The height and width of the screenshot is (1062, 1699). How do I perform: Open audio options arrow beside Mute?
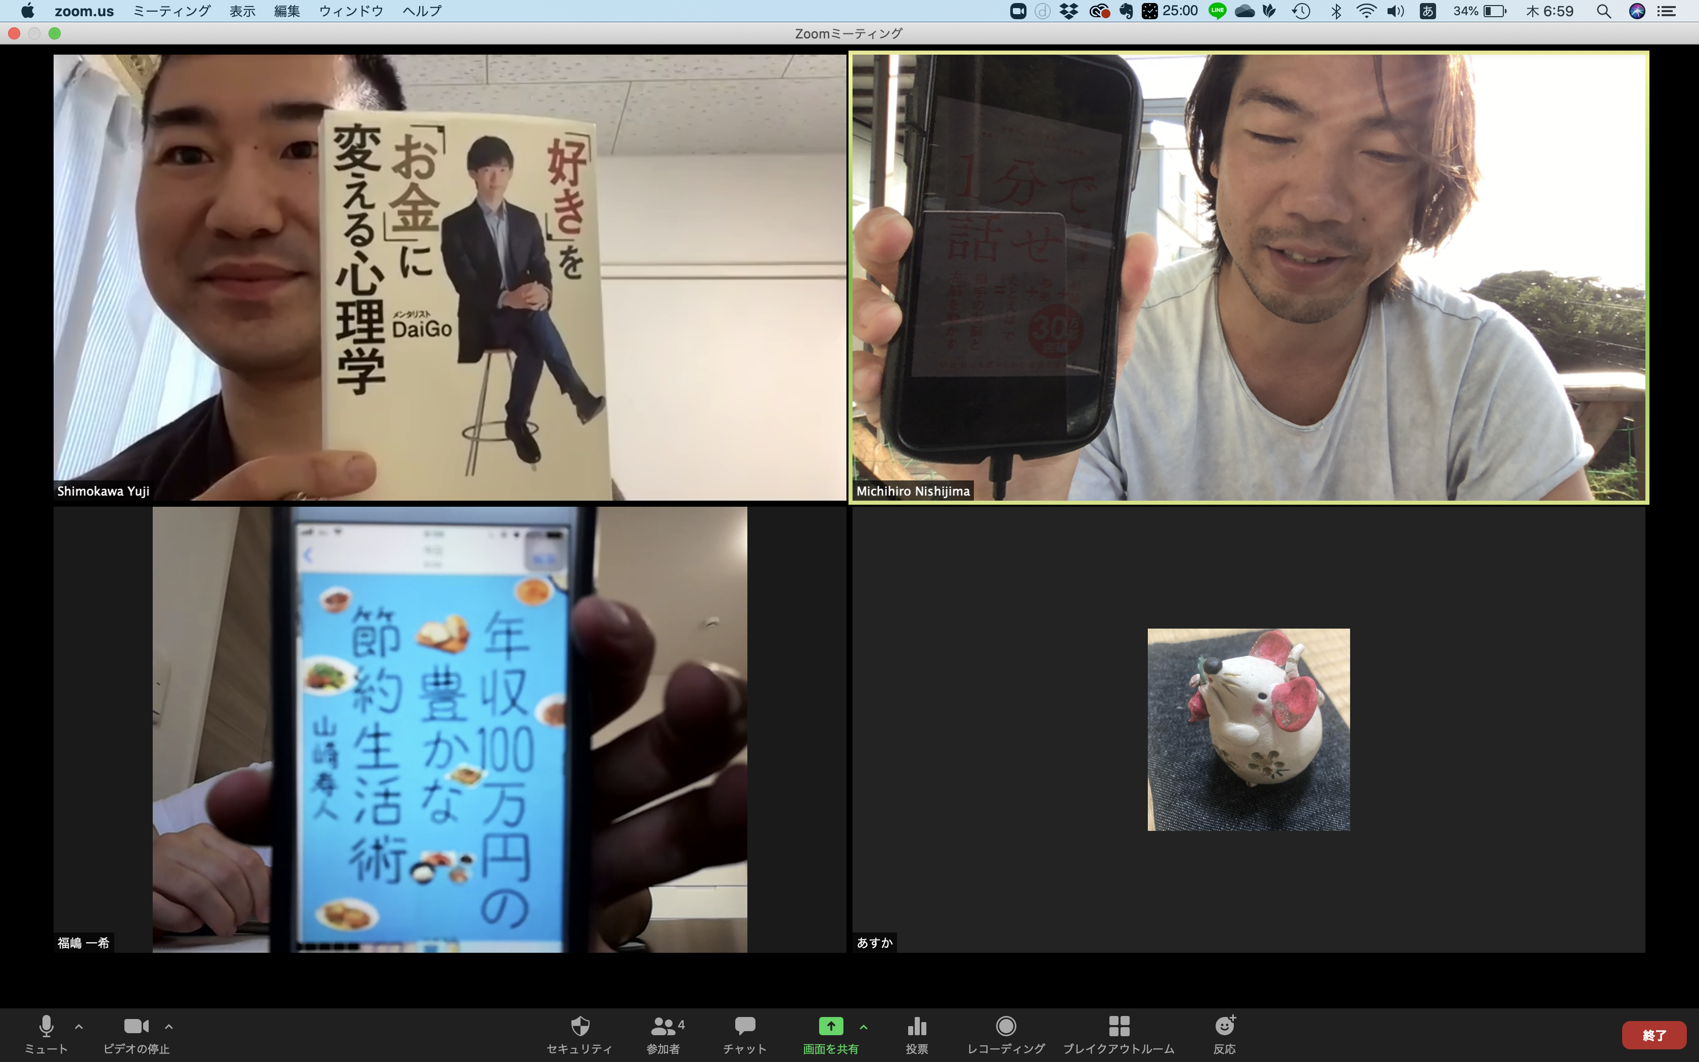tap(79, 1027)
